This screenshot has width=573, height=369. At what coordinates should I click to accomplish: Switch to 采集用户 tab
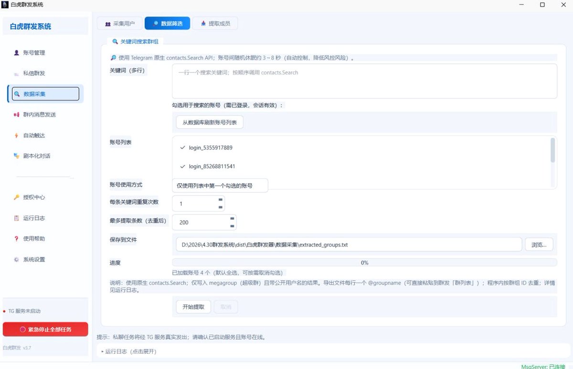pos(119,23)
